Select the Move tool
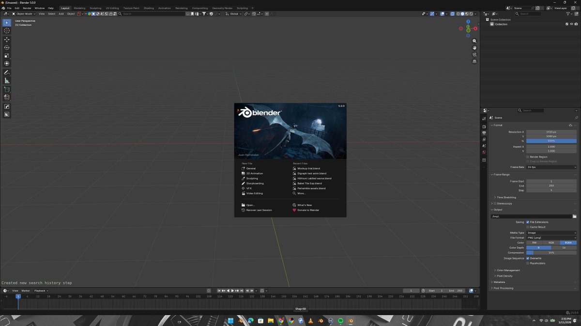The image size is (581, 326). [7, 40]
